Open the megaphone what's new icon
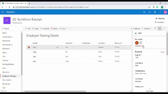 coord(144,12)
